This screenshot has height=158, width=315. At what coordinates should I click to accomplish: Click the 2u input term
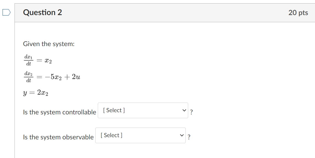click(x=76, y=77)
